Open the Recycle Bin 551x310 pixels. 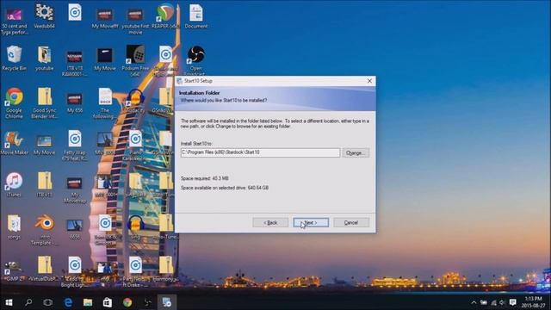(14, 59)
